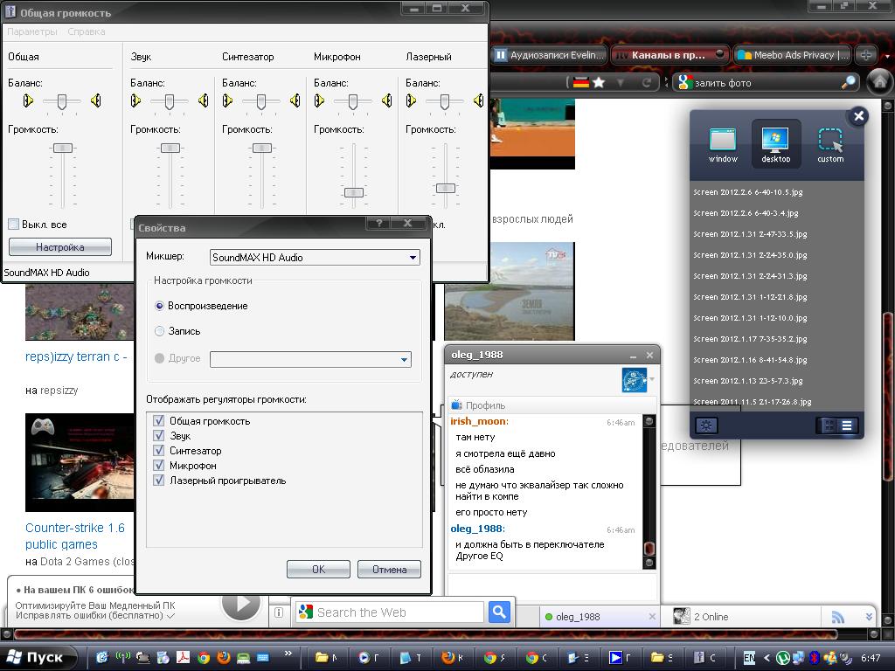
Task: Uncheck the Синтезатор checkbox
Action: (x=159, y=451)
